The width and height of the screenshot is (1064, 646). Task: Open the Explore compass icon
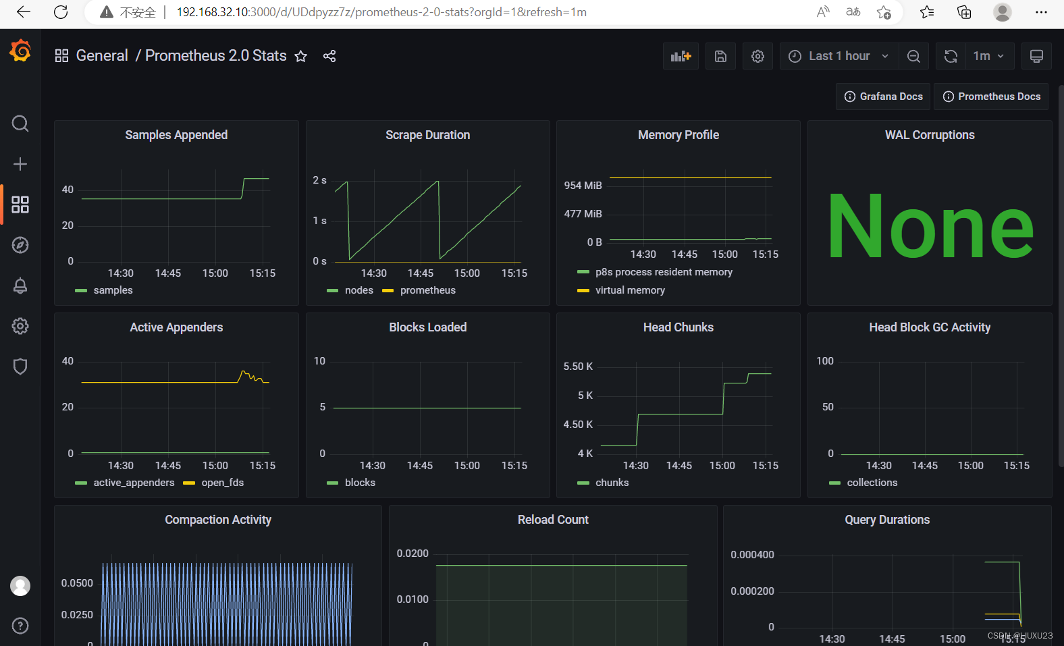[20, 245]
